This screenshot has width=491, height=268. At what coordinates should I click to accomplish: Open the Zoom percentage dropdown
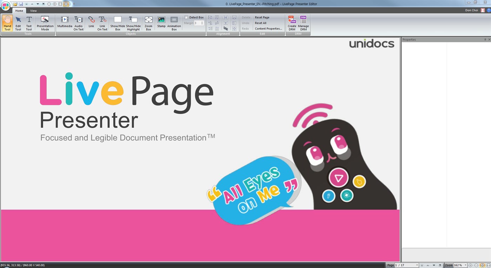point(465,265)
